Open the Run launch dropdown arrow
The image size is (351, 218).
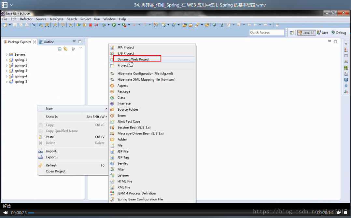(x=119, y=25)
